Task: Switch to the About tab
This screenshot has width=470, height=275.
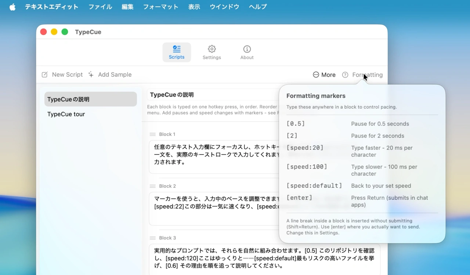Action: (x=247, y=52)
